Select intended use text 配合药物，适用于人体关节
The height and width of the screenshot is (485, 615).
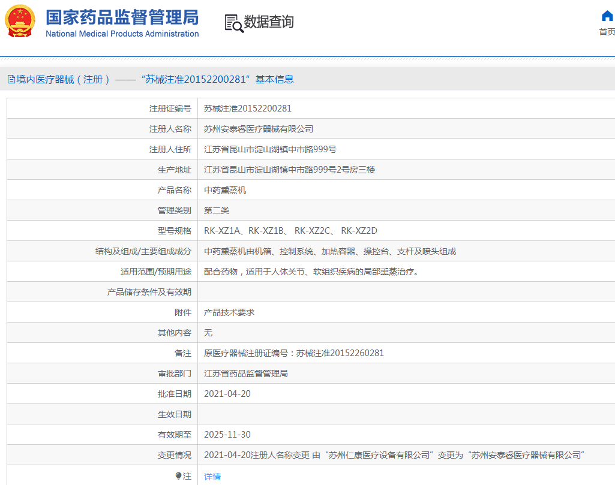313,272
